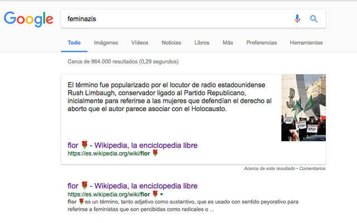Image resolution: width=357 pixels, height=223 pixels.
Task: Click Acerca de este resultado link
Action: (x=269, y=168)
